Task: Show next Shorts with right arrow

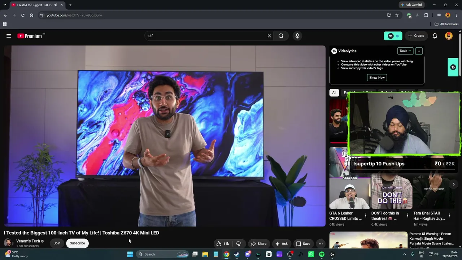Action: (x=453, y=184)
